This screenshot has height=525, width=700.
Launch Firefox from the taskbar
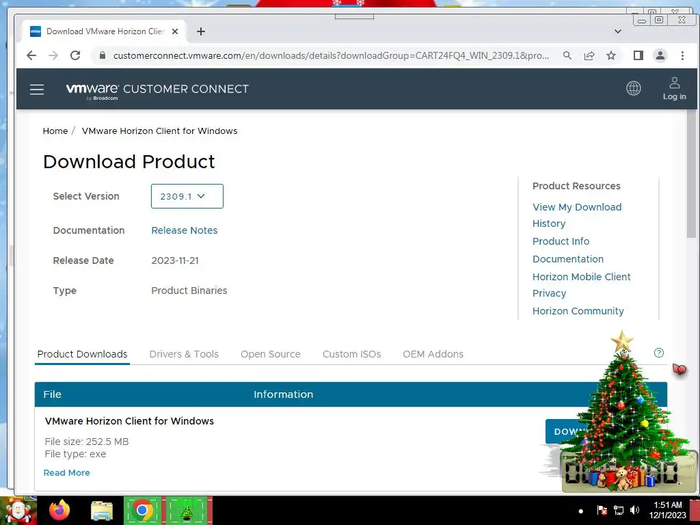pyautogui.click(x=59, y=510)
